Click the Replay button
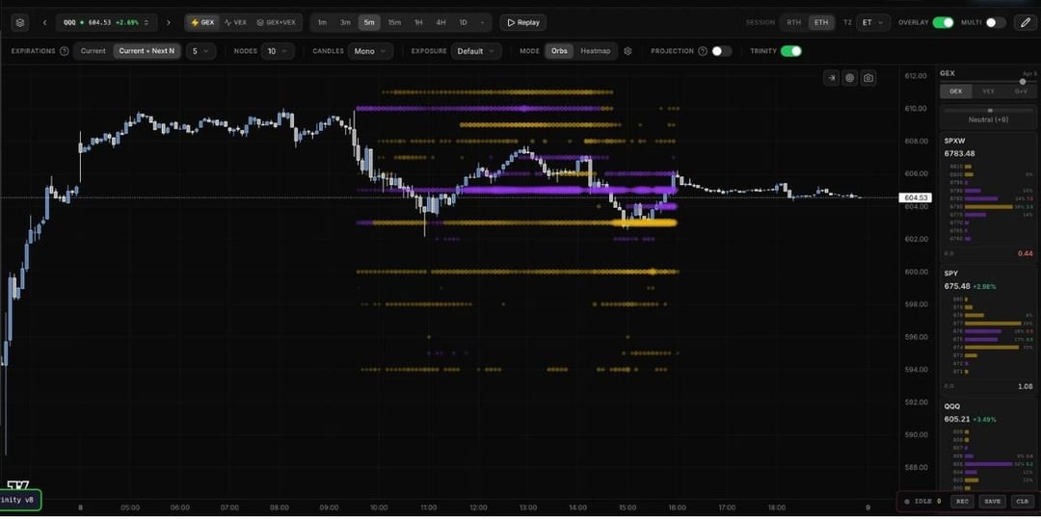Image resolution: width=1041 pixels, height=519 pixels. pos(522,22)
